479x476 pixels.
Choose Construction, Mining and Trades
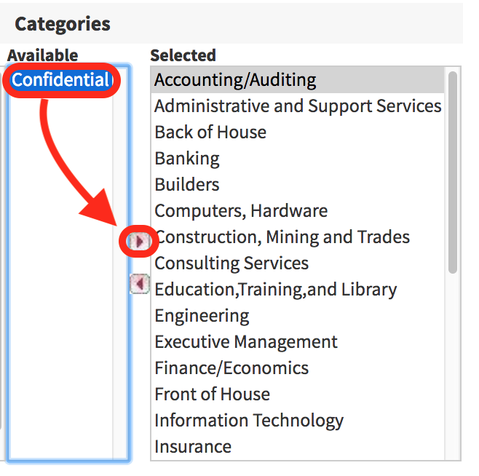click(284, 237)
